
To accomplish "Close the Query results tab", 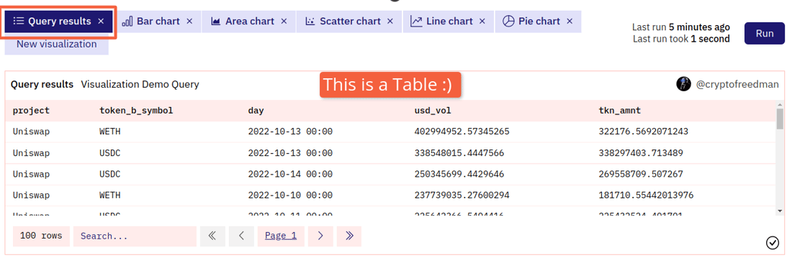I will pyautogui.click(x=101, y=21).
